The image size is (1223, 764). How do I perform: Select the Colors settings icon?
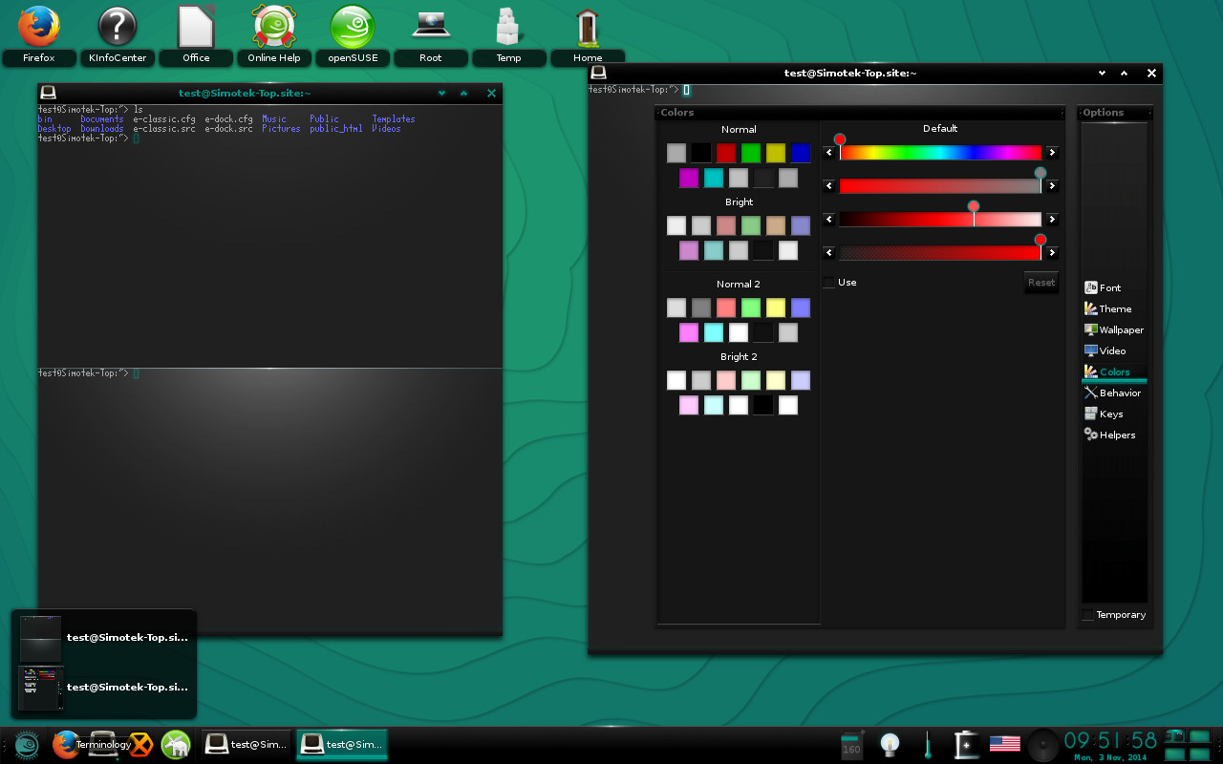click(1110, 371)
